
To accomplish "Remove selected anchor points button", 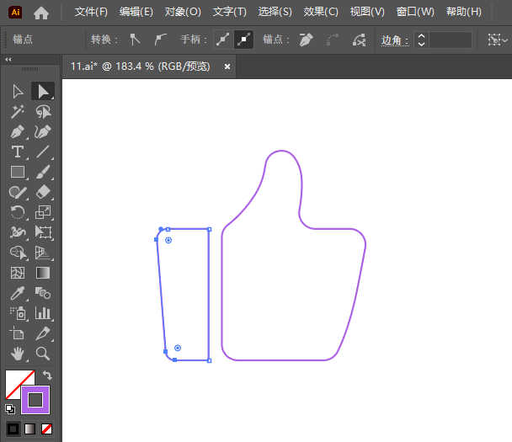I will (x=306, y=40).
